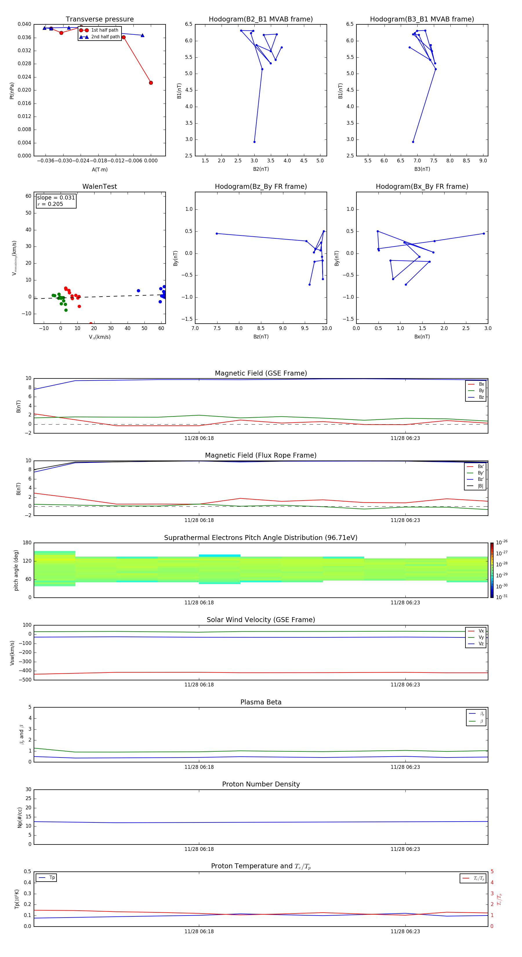Screen dimensions: 522x957
Task: Click 'Solar Wind Velocity (GSE Frame)' title
Action: pyautogui.click(x=261, y=620)
